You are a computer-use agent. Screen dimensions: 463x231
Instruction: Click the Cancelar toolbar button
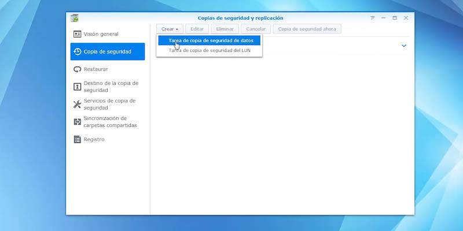256,29
